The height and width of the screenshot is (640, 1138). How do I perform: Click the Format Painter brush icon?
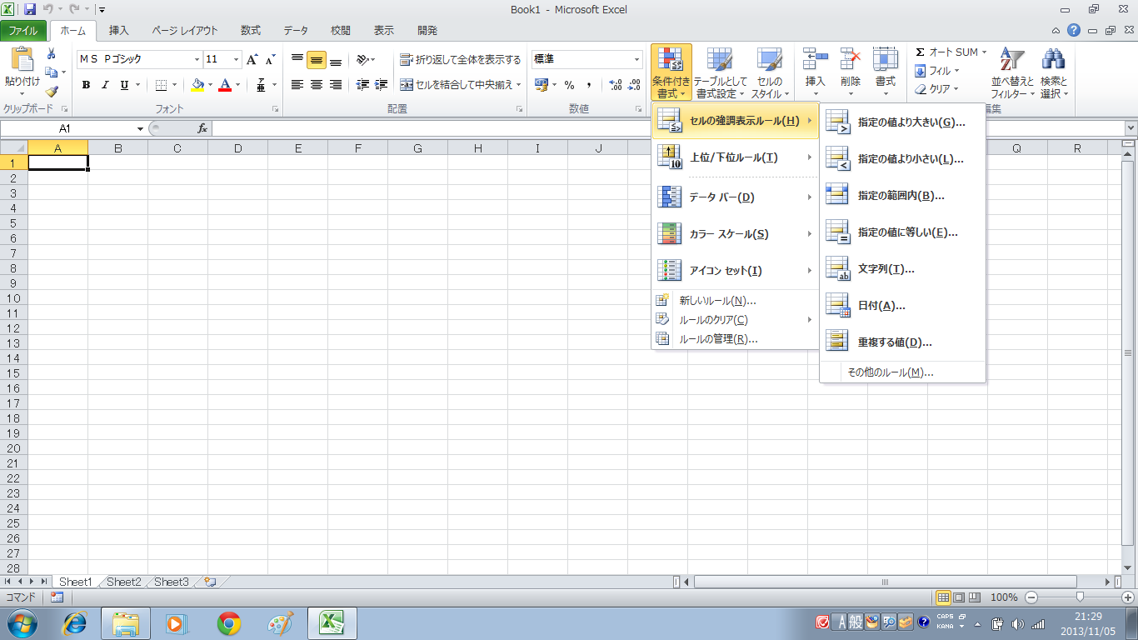(x=52, y=92)
